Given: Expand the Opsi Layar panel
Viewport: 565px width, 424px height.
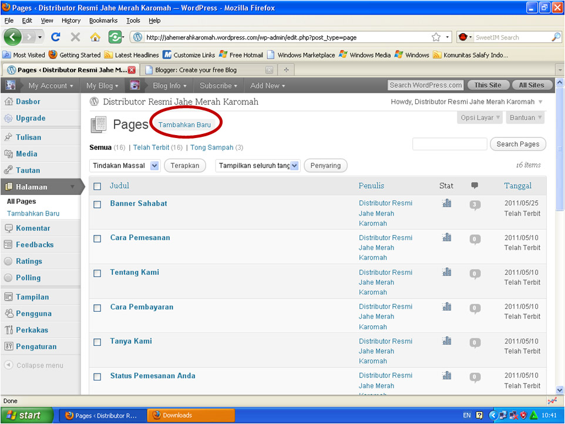Looking at the screenshot, I should 480,117.
